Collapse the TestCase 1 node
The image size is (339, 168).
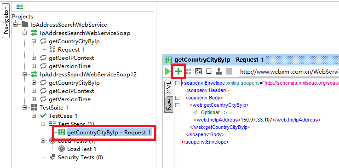pos(34,116)
